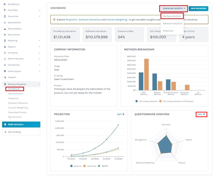This screenshot has height=176, width=213.
Task: Click the 409A Valuation file icon
Action: click(5, 124)
